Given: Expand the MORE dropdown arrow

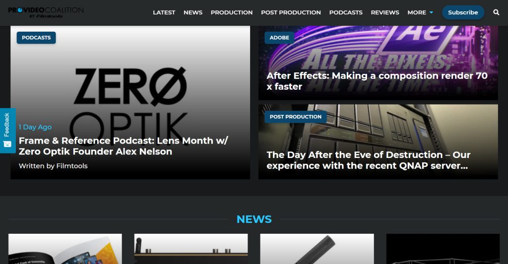Looking at the screenshot, I should [x=431, y=12].
